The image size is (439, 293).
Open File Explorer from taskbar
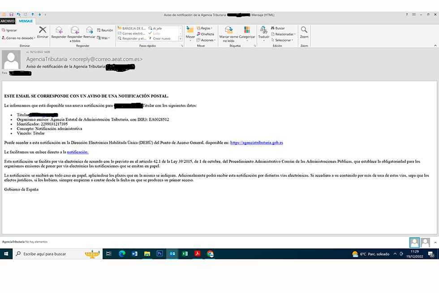[147, 254]
